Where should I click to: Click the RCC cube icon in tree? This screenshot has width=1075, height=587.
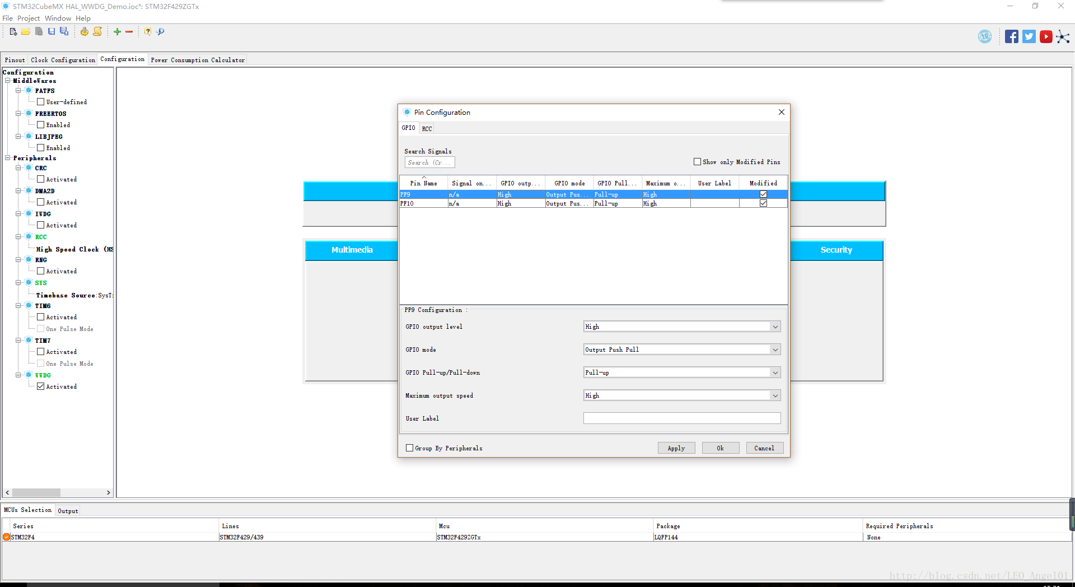pos(29,236)
